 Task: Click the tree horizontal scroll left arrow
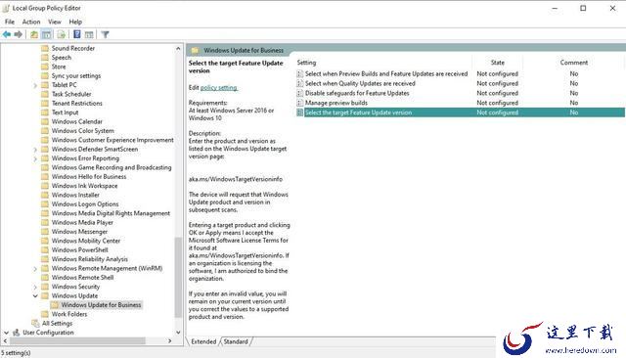[x=5, y=341]
